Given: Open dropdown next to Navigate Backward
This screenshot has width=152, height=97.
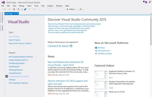Looking at the screenshot, I should 7,9.
